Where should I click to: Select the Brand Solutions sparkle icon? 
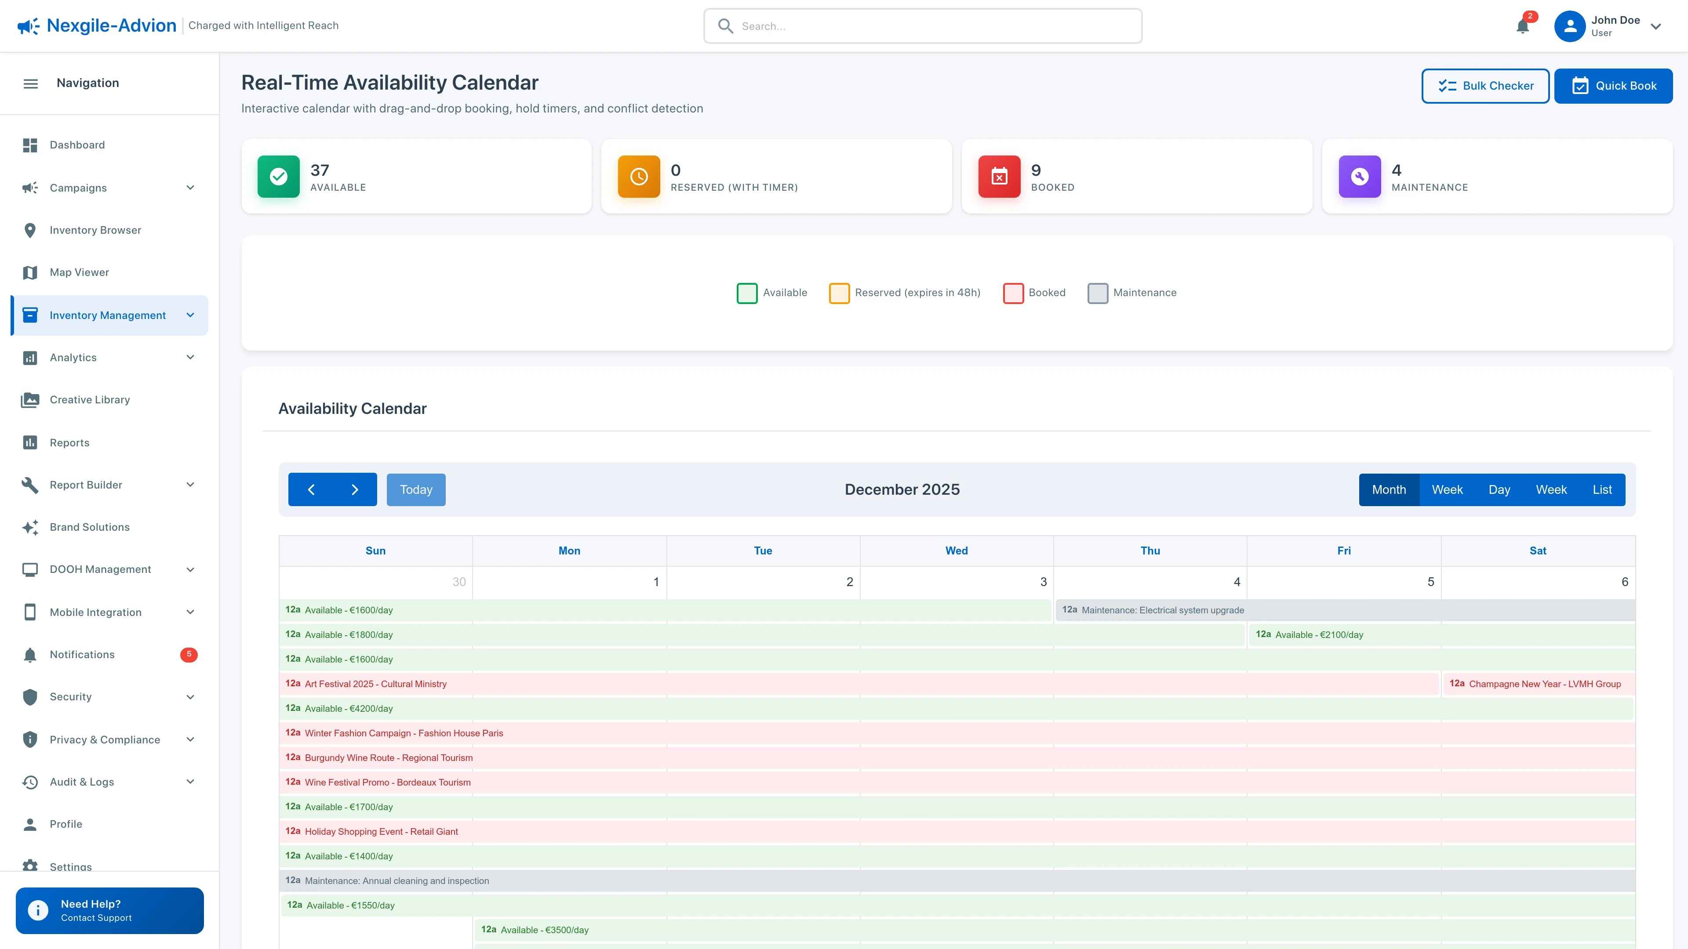30,527
